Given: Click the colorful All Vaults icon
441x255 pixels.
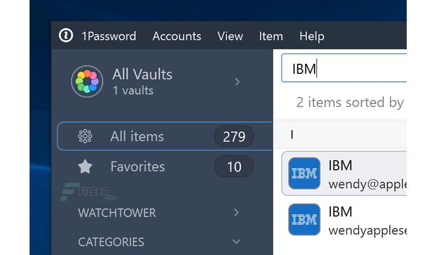Looking at the screenshot, I should click(87, 82).
